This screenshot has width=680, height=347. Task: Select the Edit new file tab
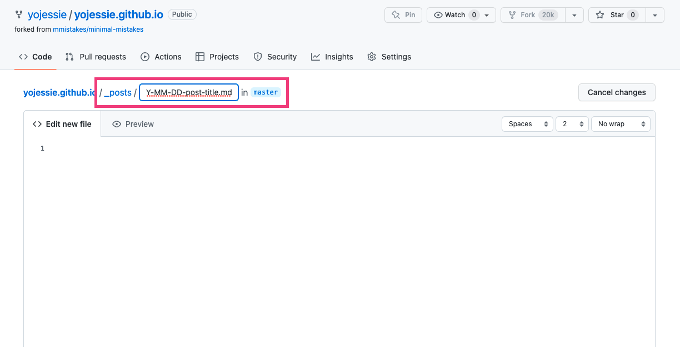pos(62,124)
